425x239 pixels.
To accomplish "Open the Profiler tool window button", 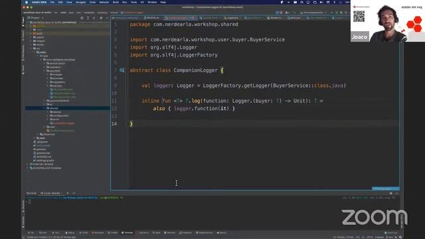I will coord(113,233).
